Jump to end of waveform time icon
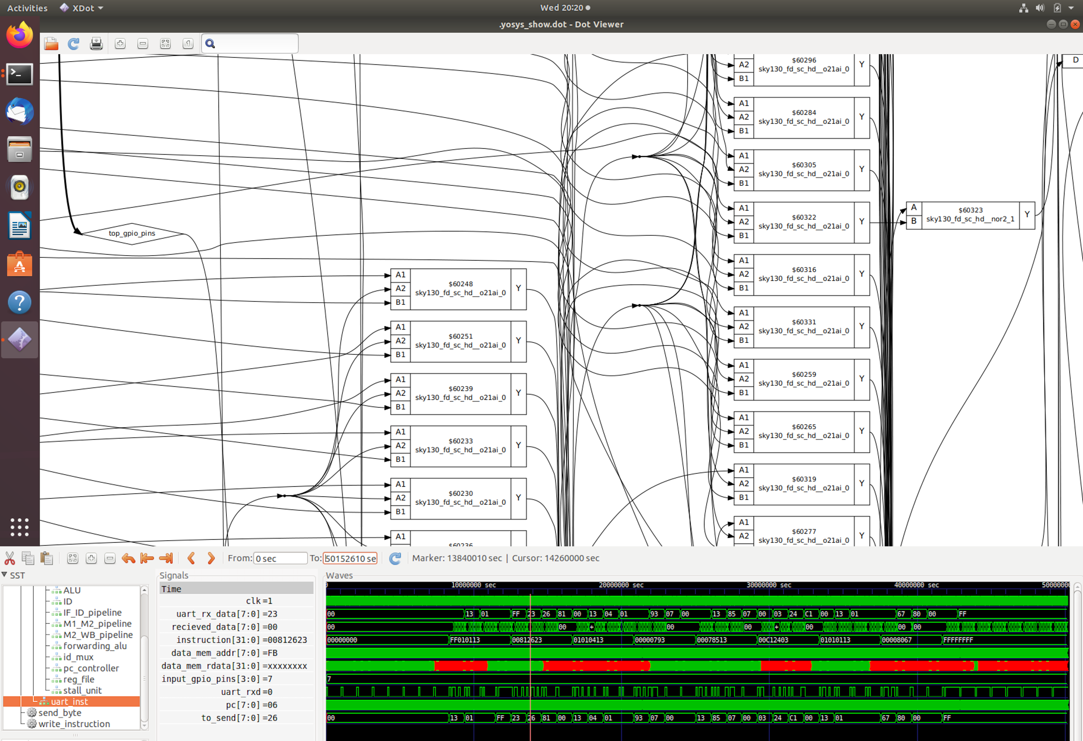The height and width of the screenshot is (741, 1083). coord(166,558)
